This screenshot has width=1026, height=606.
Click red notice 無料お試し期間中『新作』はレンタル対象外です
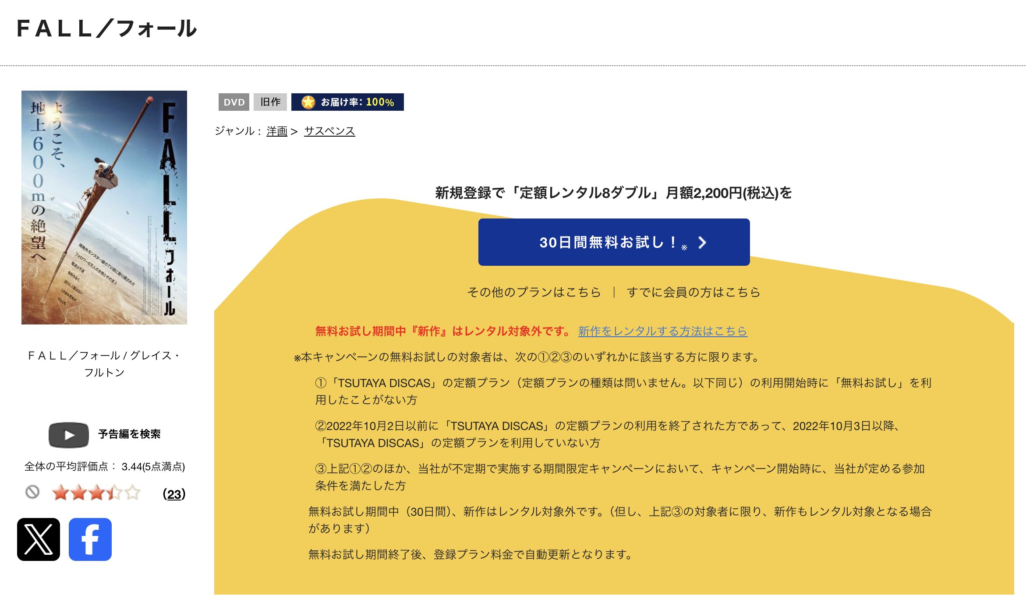pyautogui.click(x=442, y=331)
